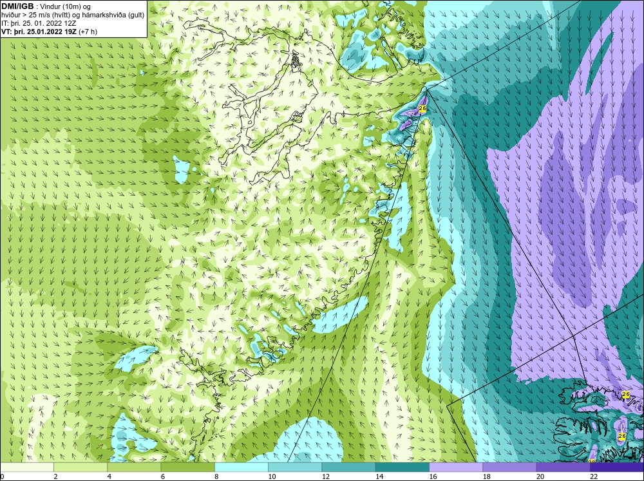Click the legend scale value '2'

pos(55,476)
